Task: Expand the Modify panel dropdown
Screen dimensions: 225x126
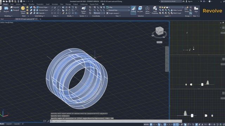Action: pyautogui.click(x=70, y=16)
